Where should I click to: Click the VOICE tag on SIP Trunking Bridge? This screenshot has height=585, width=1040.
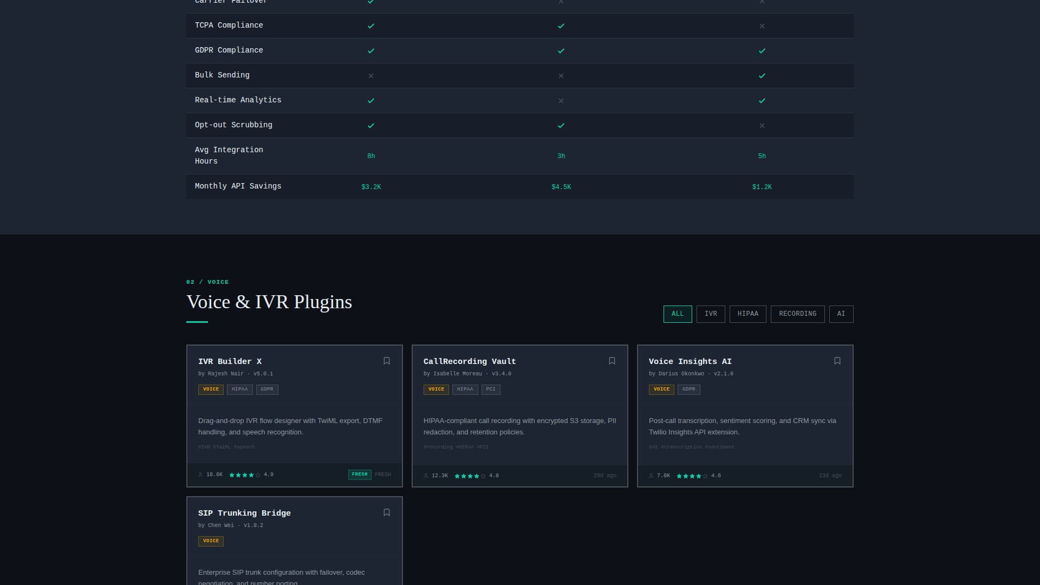pyautogui.click(x=211, y=541)
